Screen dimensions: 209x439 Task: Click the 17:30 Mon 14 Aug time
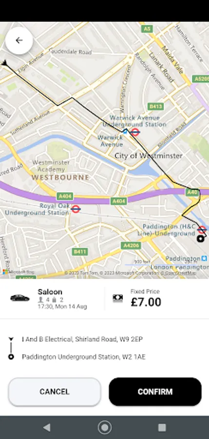pos(62,307)
